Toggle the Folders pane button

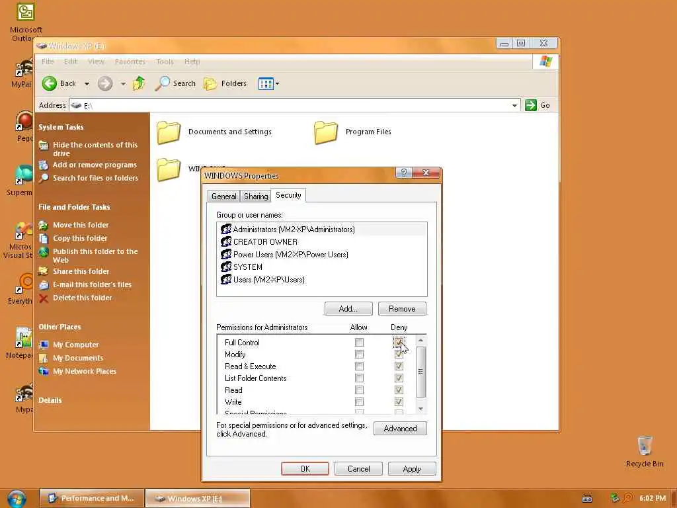[225, 83]
